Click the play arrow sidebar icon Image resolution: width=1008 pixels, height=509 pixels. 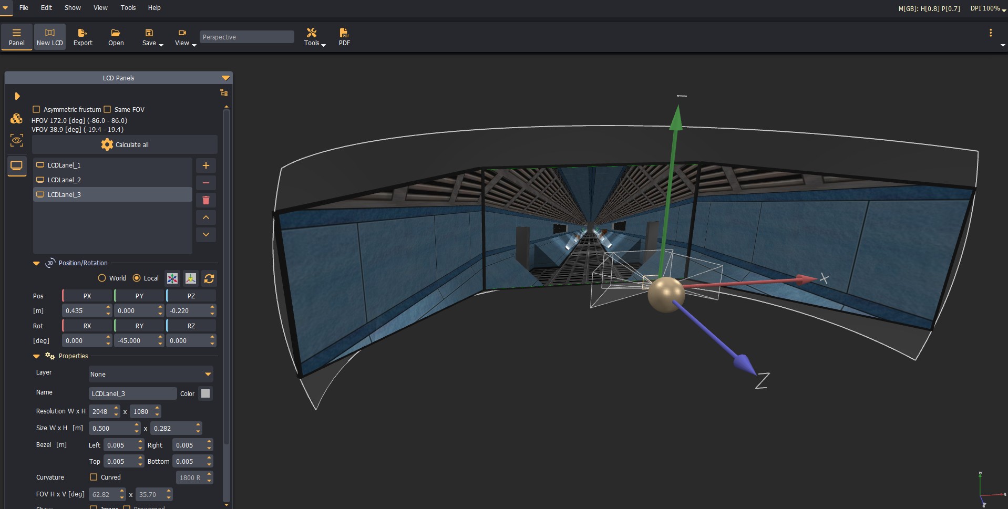click(x=17, y=96)
